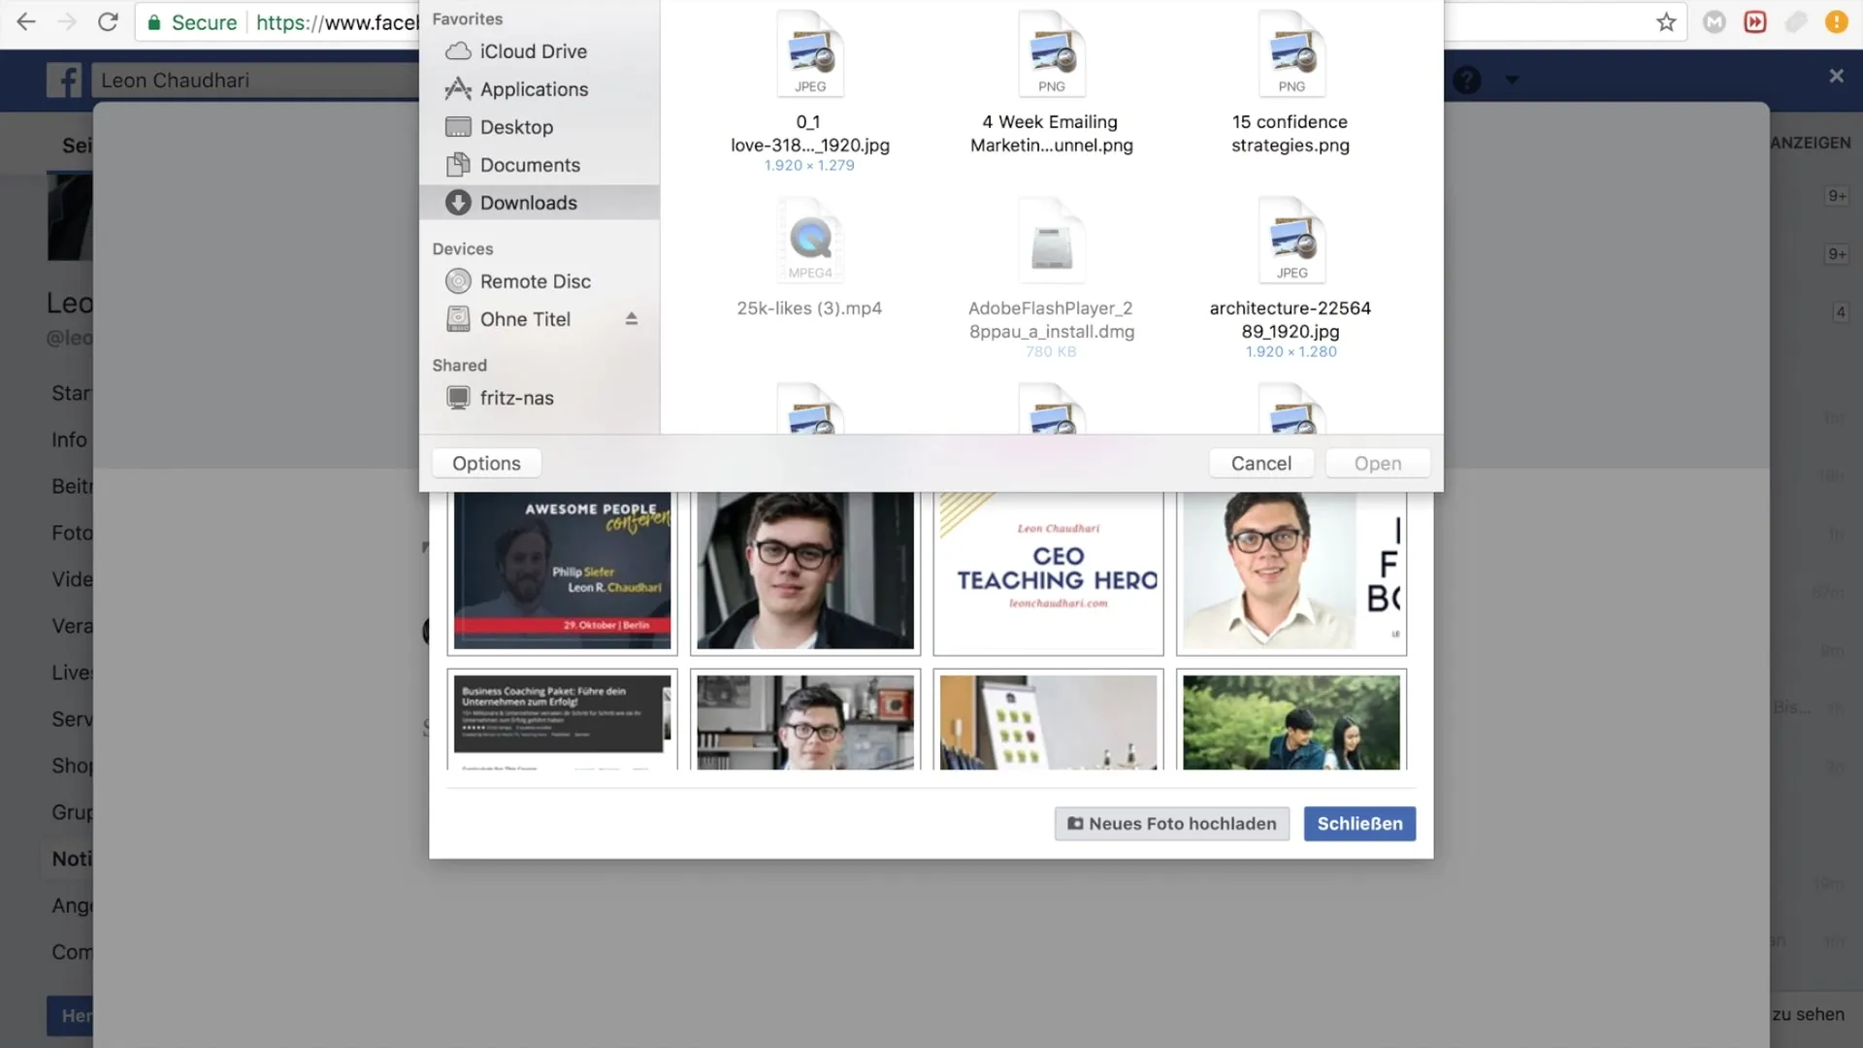The width and height of the screenshot is (1863, 1048).
Task: Select the fritz-nas shared network icon
Action: point(457,398)
